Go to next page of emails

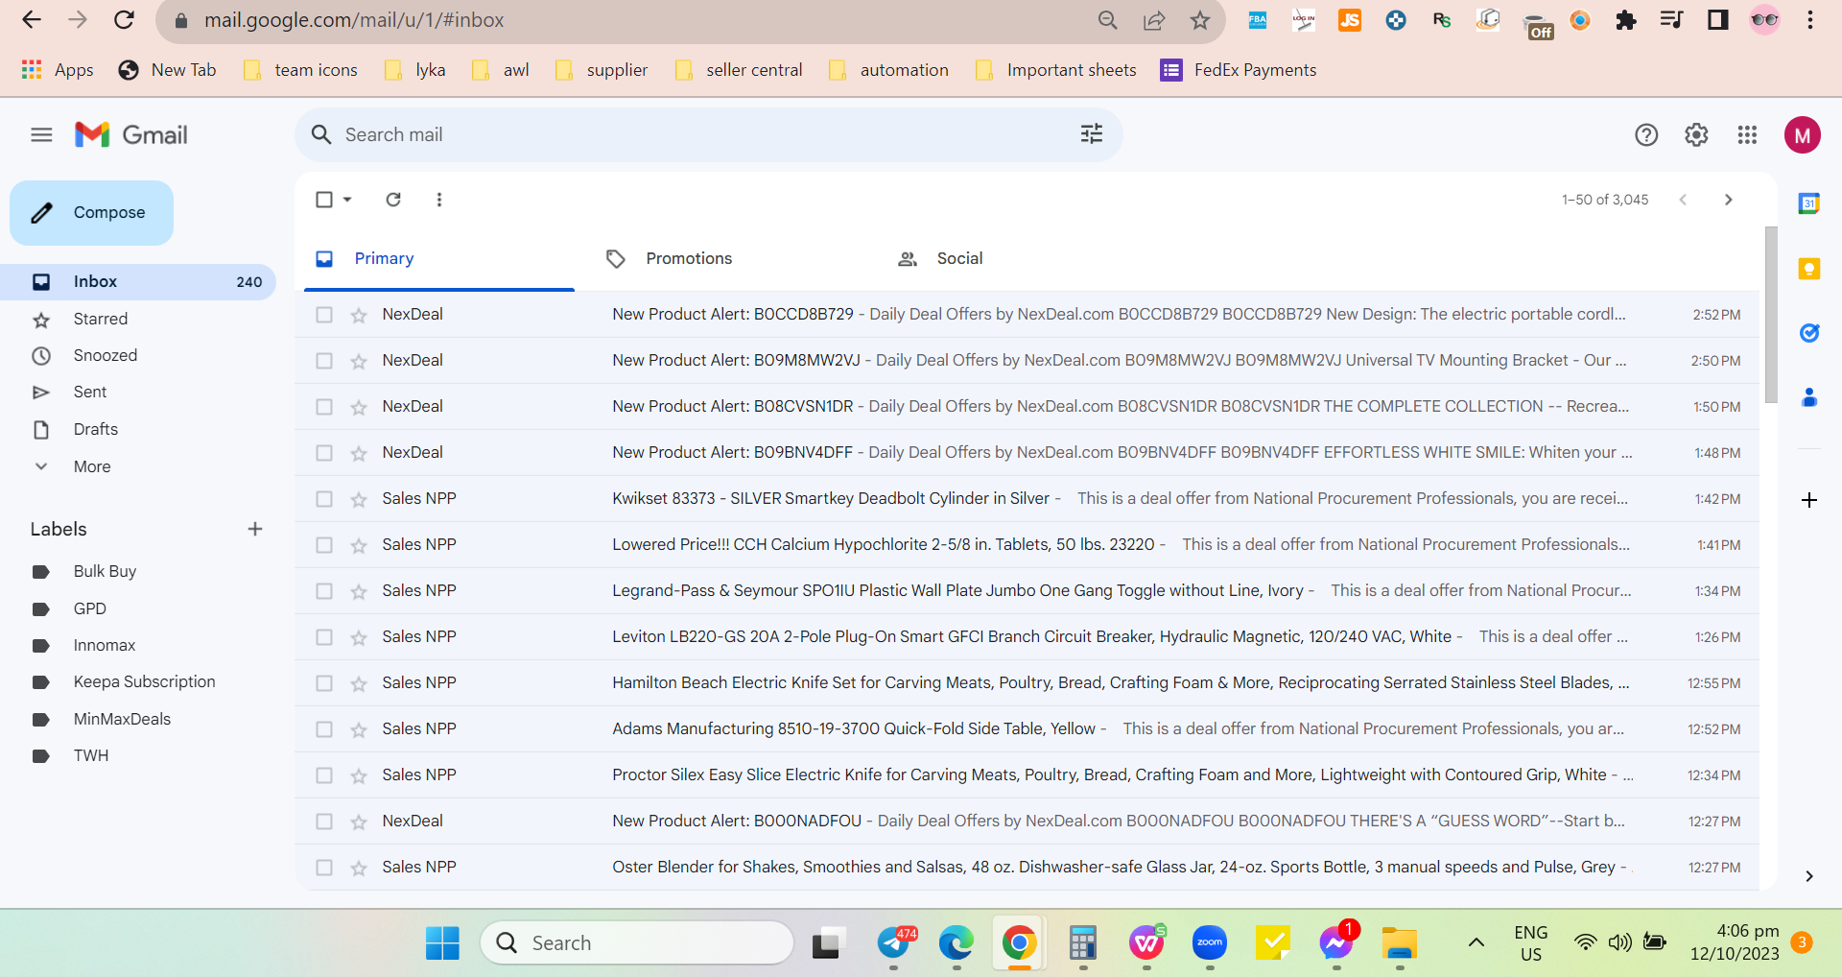tap(1729, 200)
